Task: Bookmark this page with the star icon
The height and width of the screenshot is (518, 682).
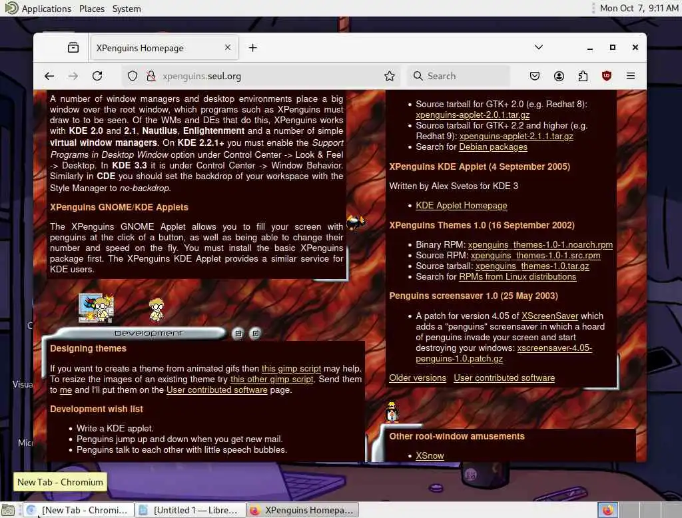Action: pos(389,76)
